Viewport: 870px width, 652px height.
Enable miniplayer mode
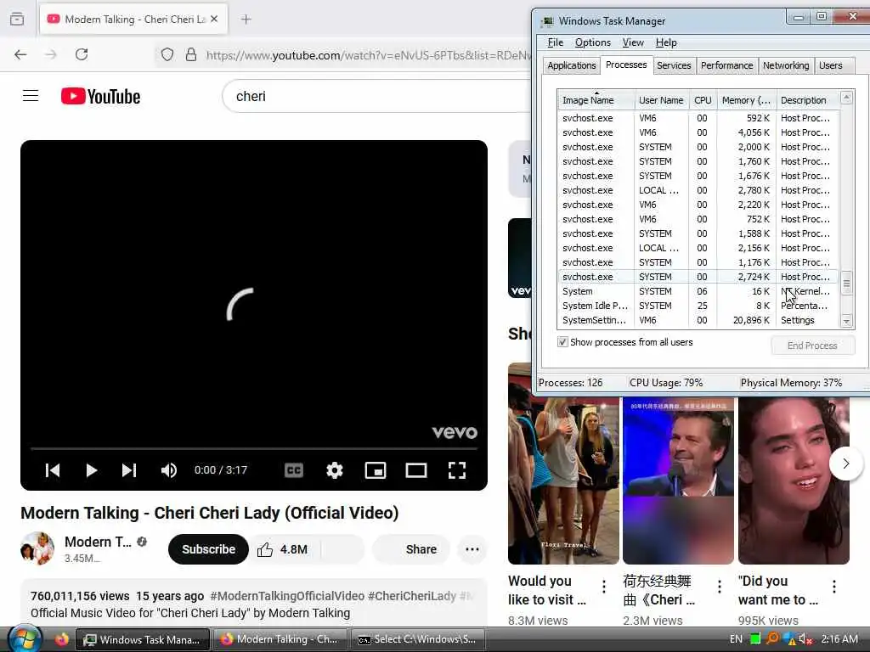pyautogui.click(x=375, y=470)
